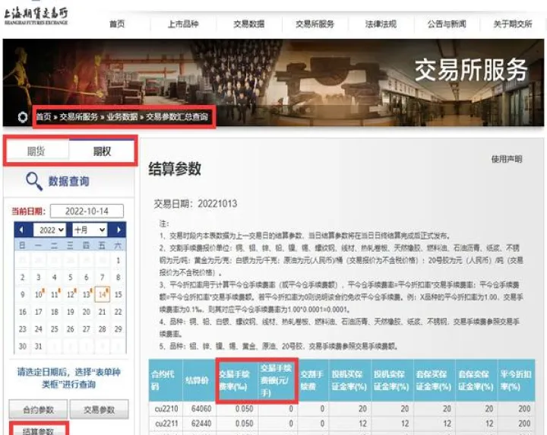This screenshot has width=547, height=435.
Task: Open 关于期交所 menu
Action: (x=513, y=24)
